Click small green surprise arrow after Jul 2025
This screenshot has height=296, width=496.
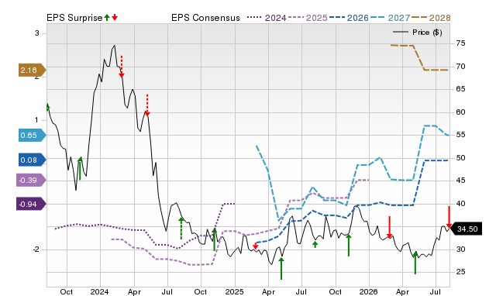click(315, 244)
